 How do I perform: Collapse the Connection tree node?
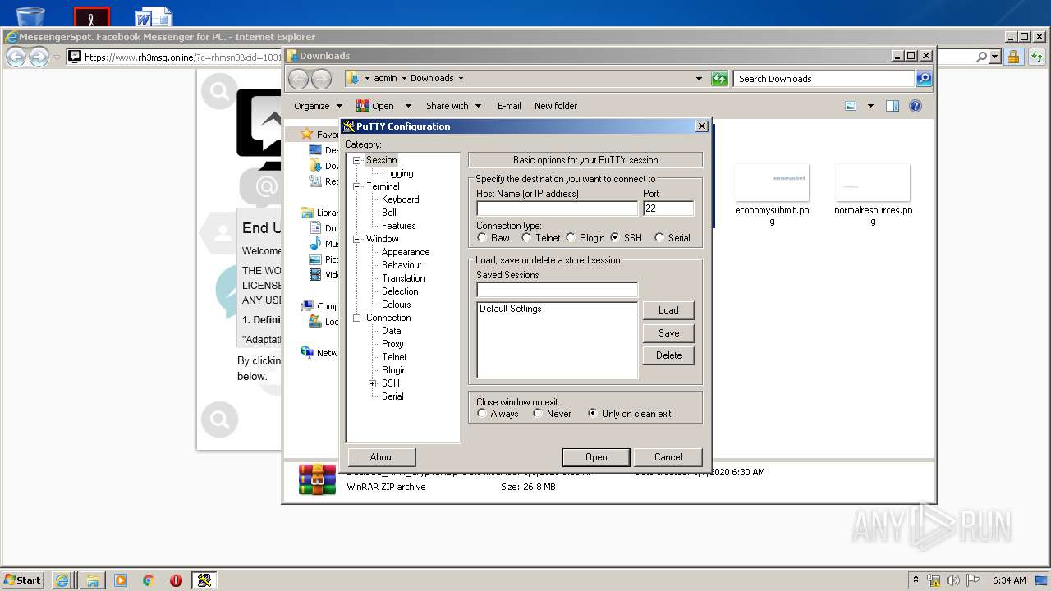[x=357, y=318]
